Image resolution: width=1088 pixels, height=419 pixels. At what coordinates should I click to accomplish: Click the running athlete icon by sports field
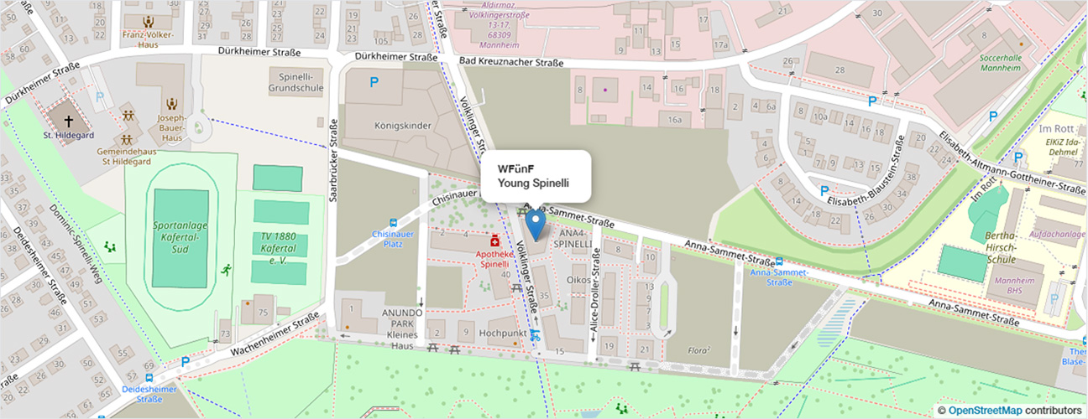coord(225,270)
